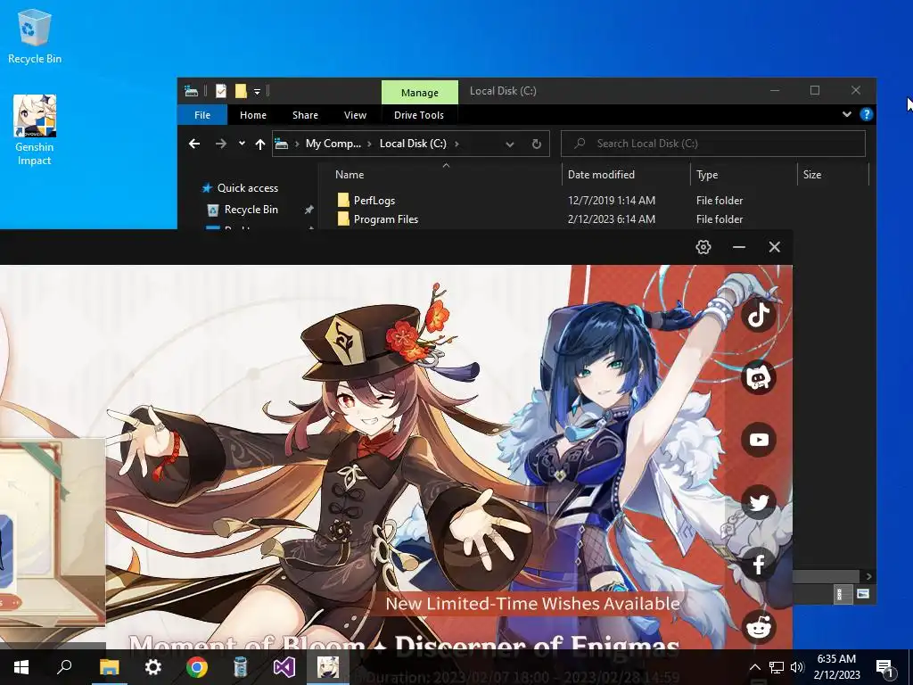Viewport: 913px width, 685px height.
Task: Select Genshin Impact launcher taskbar button
Action: (x=328, y=667)
